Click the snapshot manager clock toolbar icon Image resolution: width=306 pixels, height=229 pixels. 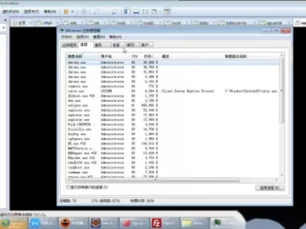coord(154,11)
